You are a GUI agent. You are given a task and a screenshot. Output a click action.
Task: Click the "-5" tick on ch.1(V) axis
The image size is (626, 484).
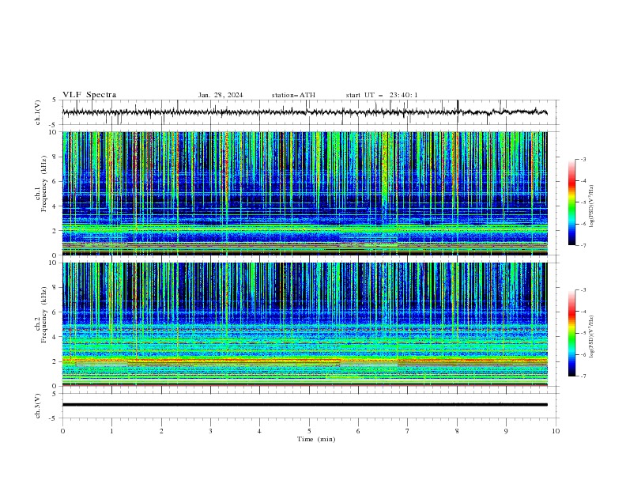53,125
